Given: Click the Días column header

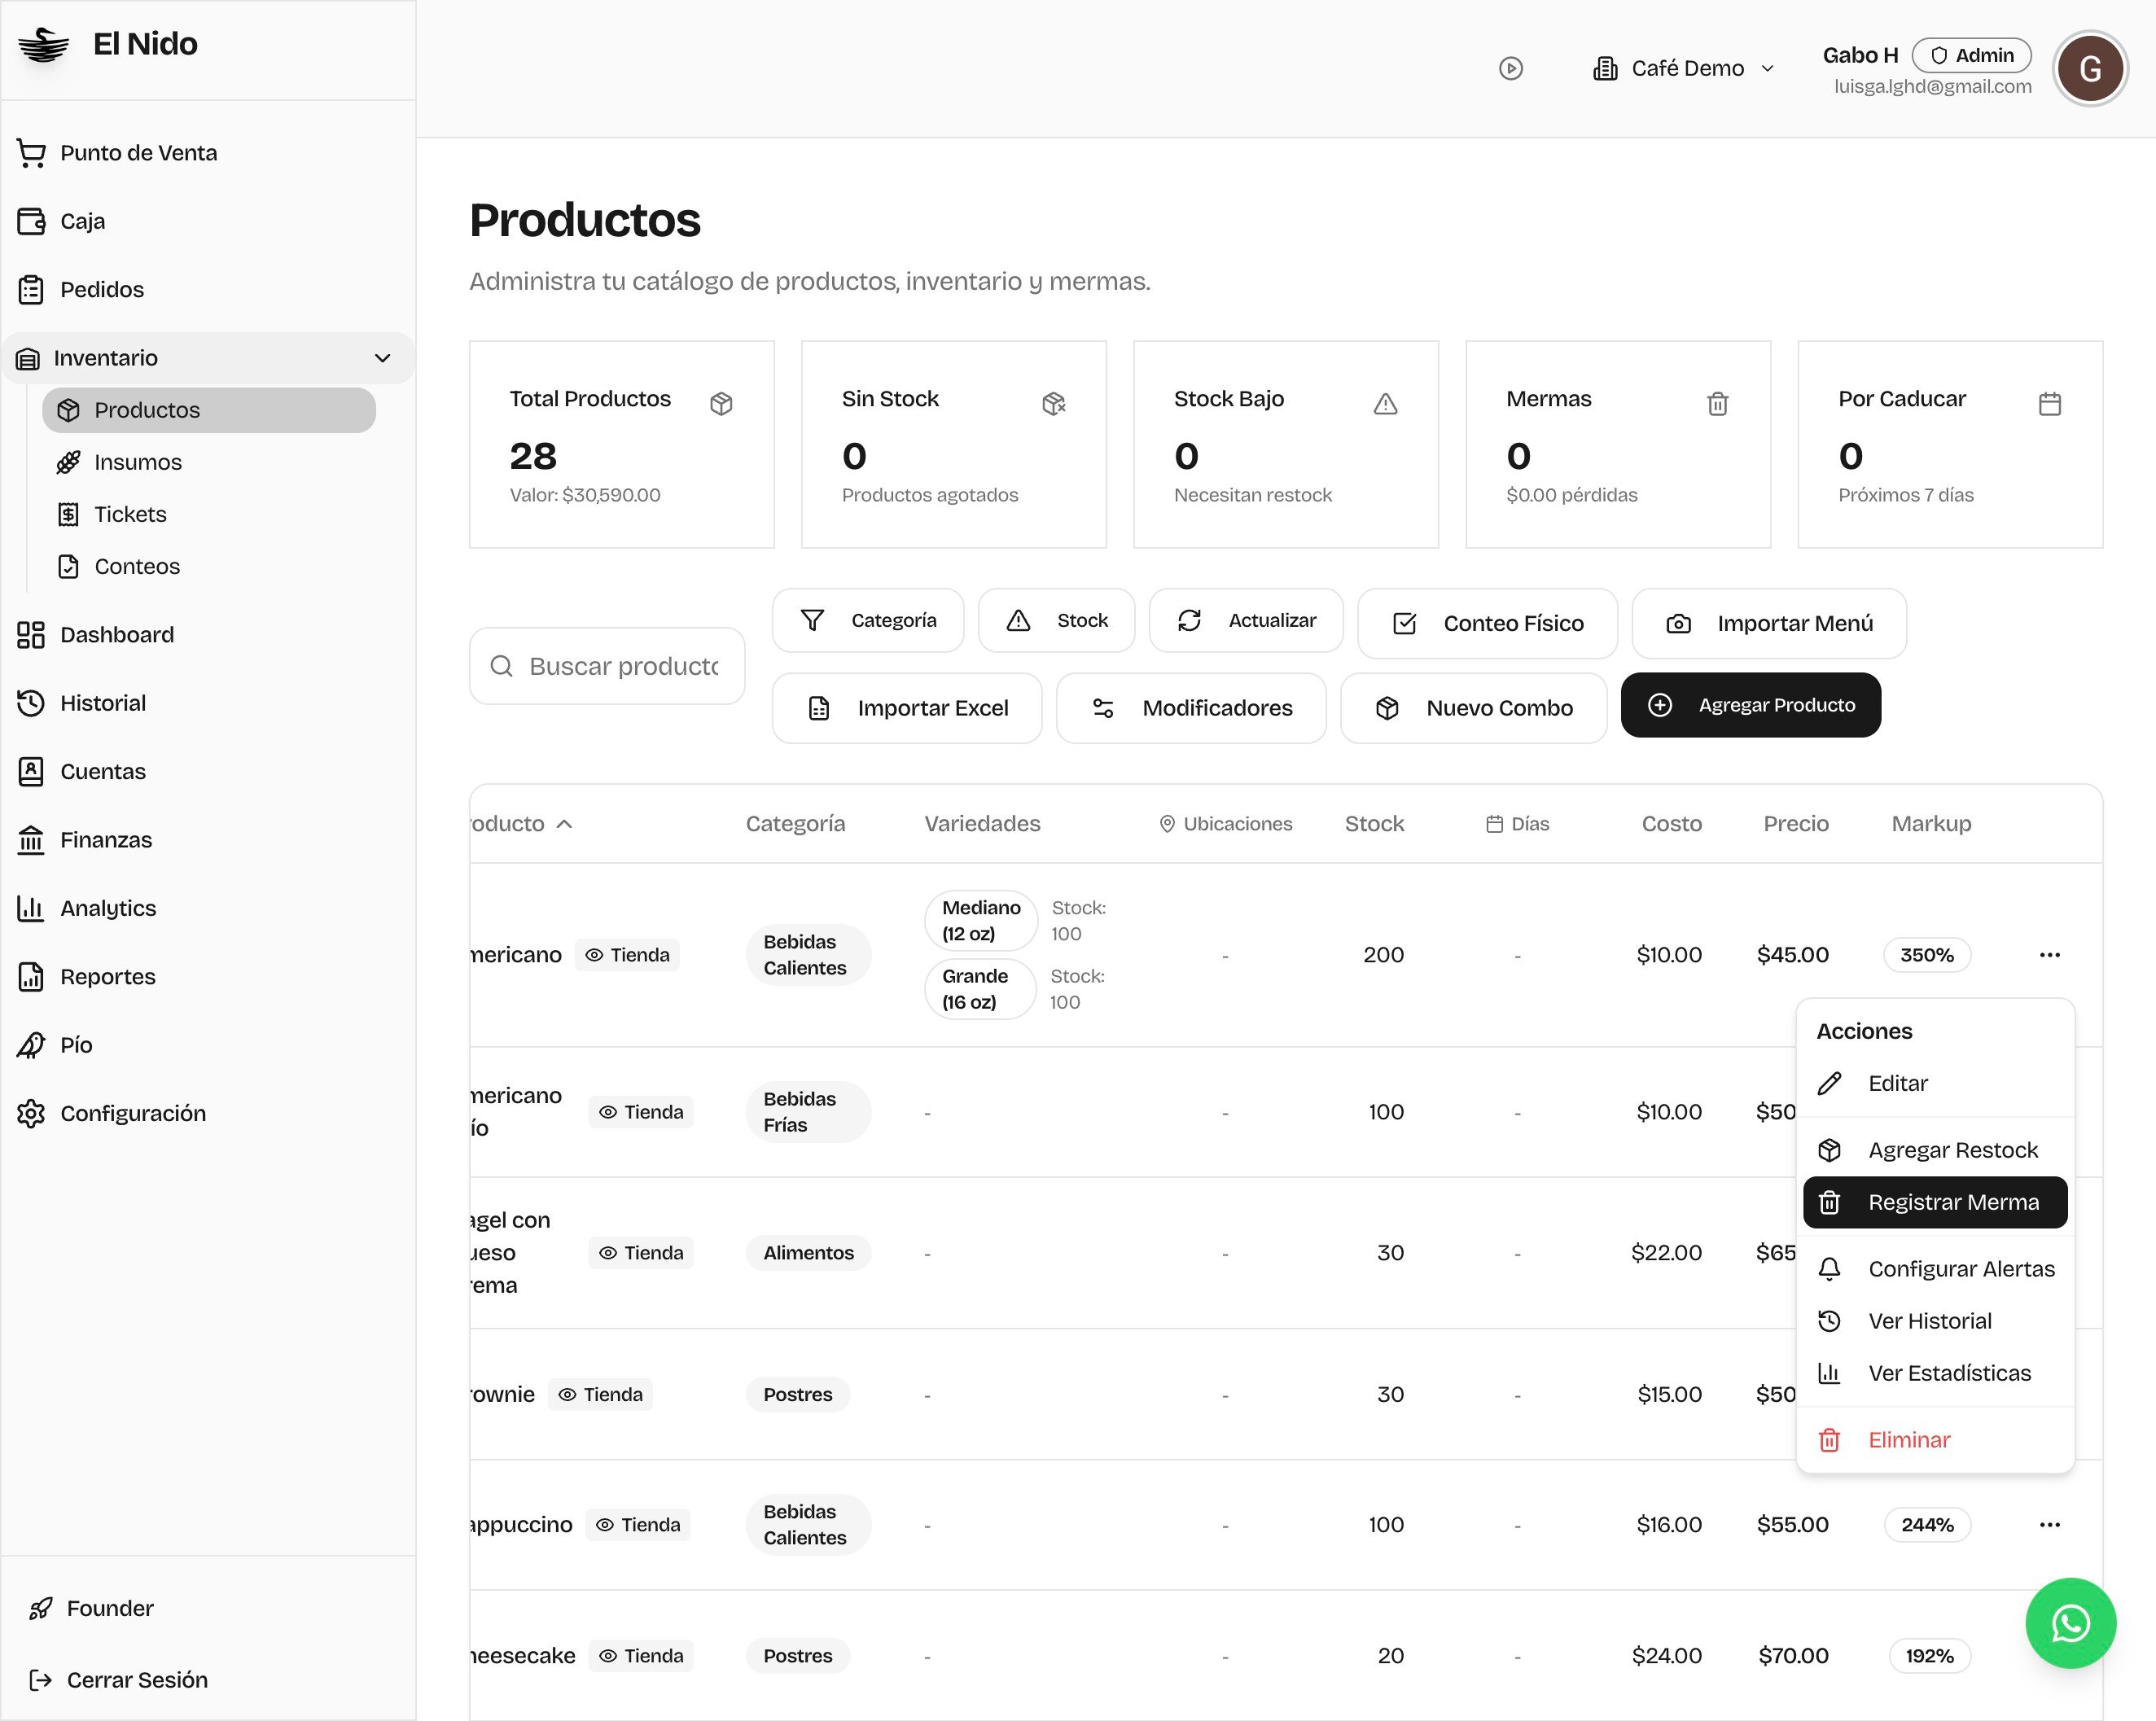Looking at the screenshot, I should tap(1517, 824).
